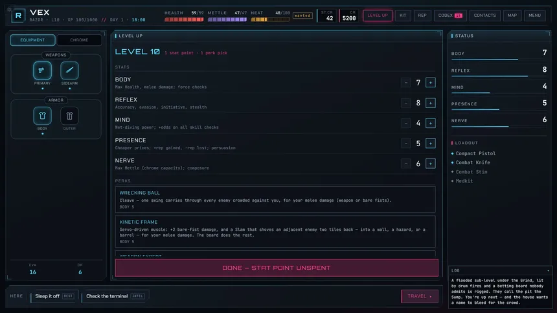This screenshot has height=313, width=557.
Task: Decrease the MIND stat with minus
Action: click(405, 123)
